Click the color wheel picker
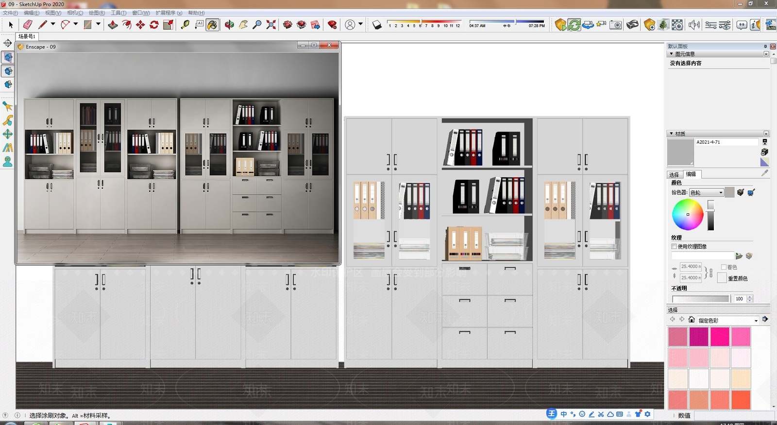Screen dimensions: 777x425 (x=688, y=215)
